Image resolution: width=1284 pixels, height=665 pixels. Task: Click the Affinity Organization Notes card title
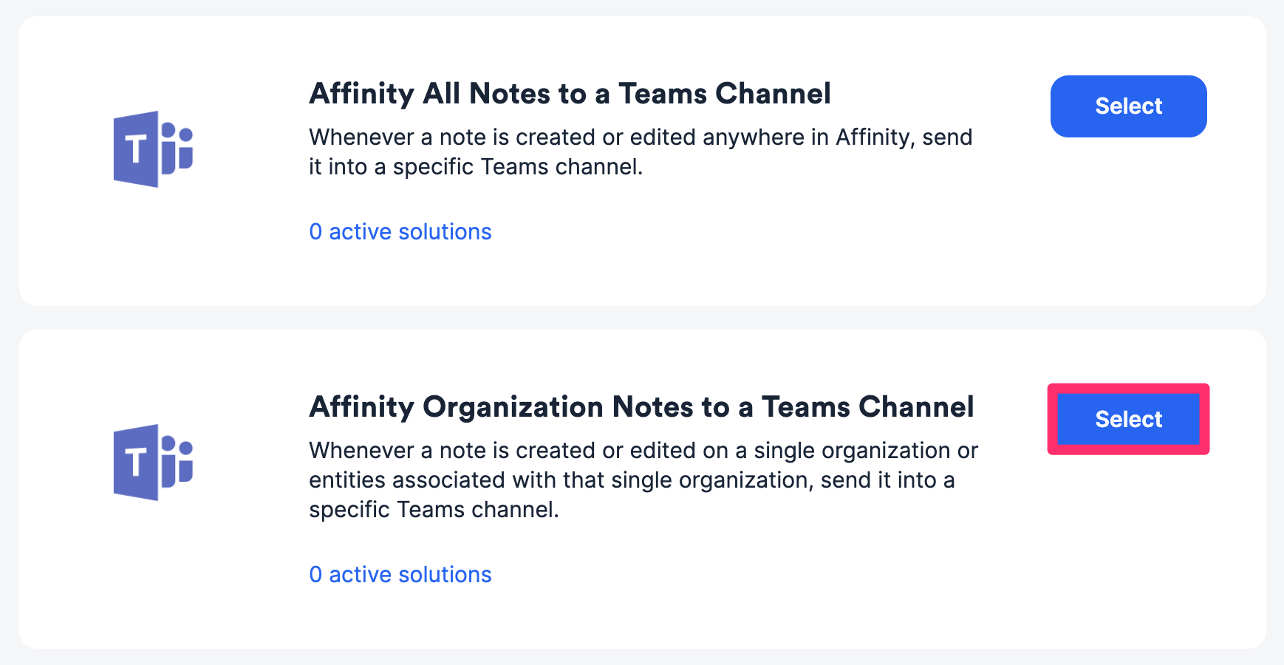[642, 407]
